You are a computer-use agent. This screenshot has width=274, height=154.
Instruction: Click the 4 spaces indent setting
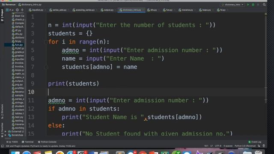228,146
